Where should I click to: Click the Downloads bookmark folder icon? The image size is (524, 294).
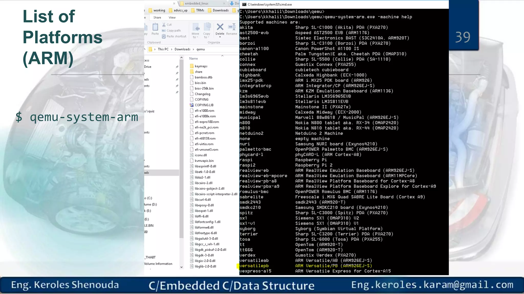pyautogui.click(x=210, y=10)
